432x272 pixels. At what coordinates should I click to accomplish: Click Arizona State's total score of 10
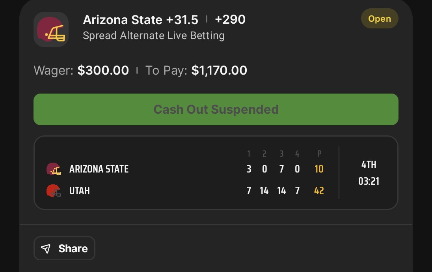click(319, 169)
